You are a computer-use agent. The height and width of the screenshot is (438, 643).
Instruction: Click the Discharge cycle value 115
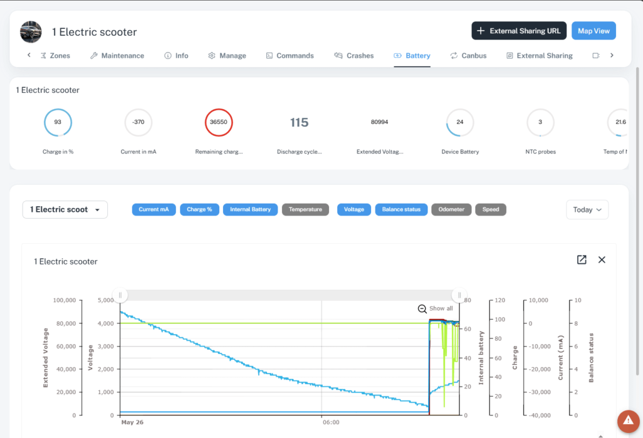coord(299,123)
